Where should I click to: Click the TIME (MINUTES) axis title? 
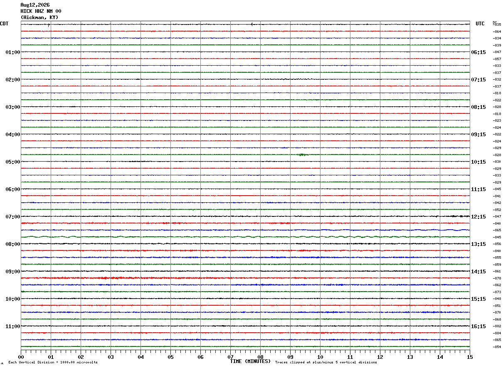point(250,361)
